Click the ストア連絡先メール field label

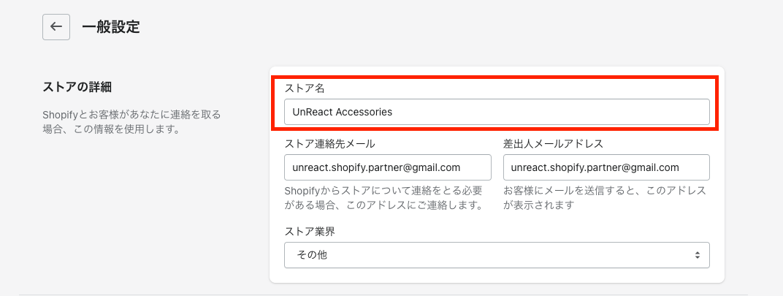pos(329,143)
